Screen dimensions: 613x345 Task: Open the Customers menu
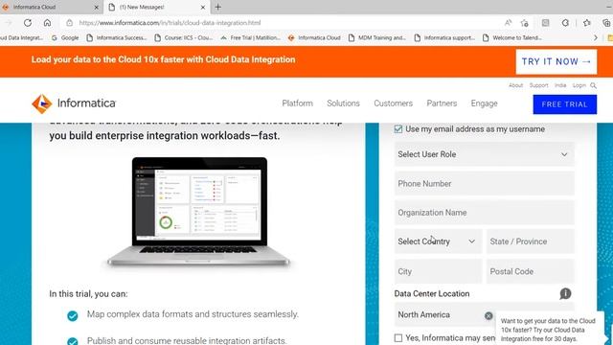393,103
